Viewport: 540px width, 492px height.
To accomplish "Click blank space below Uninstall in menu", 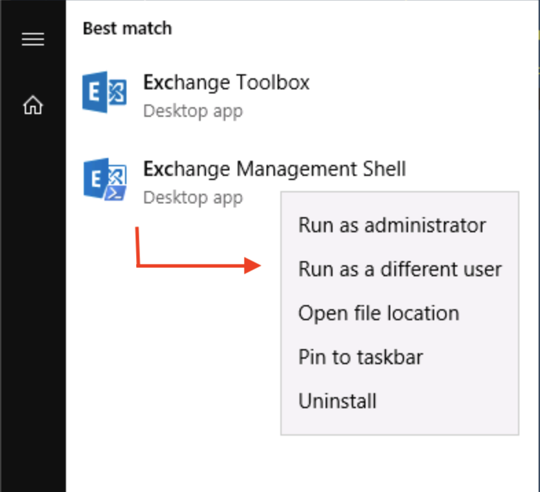I will click(x=399, y=425).
